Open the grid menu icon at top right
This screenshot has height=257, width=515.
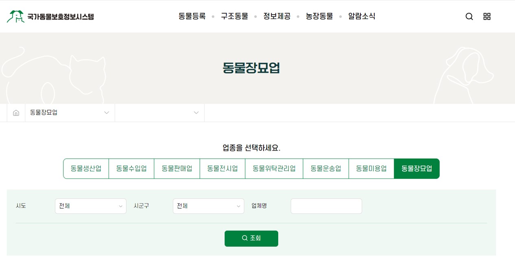pyautogui.click(x=487, y=16)
